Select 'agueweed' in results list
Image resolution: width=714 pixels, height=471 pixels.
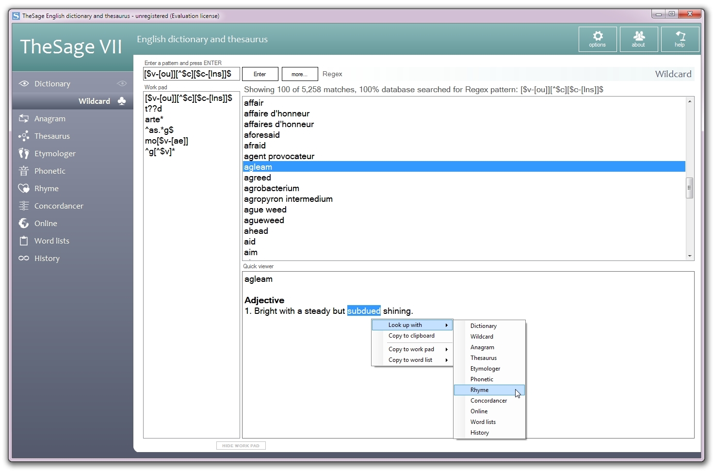pyautogui.click(x=464, y=220)
